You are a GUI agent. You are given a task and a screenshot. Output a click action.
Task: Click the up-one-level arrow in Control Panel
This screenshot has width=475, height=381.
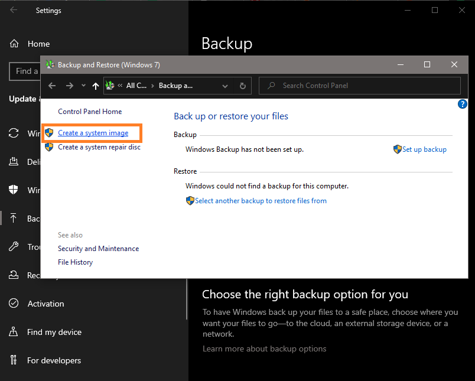pyautogui.click(x=96, y=86)
